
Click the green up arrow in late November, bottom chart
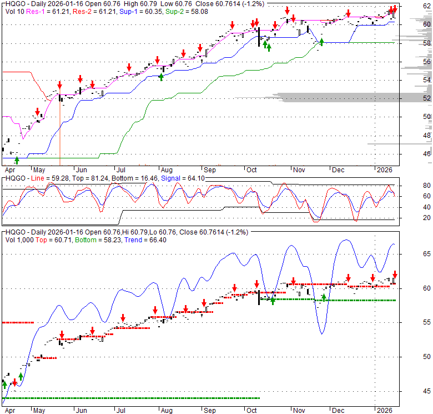click(x=324, y=298)
